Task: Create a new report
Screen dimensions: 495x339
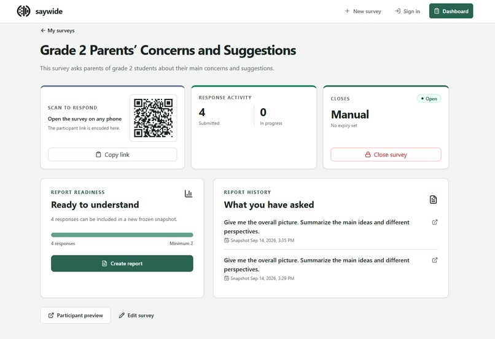Action: click(122, 263)
